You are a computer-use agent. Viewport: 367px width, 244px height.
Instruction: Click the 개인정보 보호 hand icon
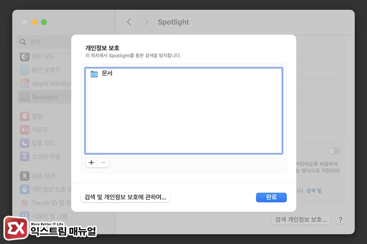point(24,189)
